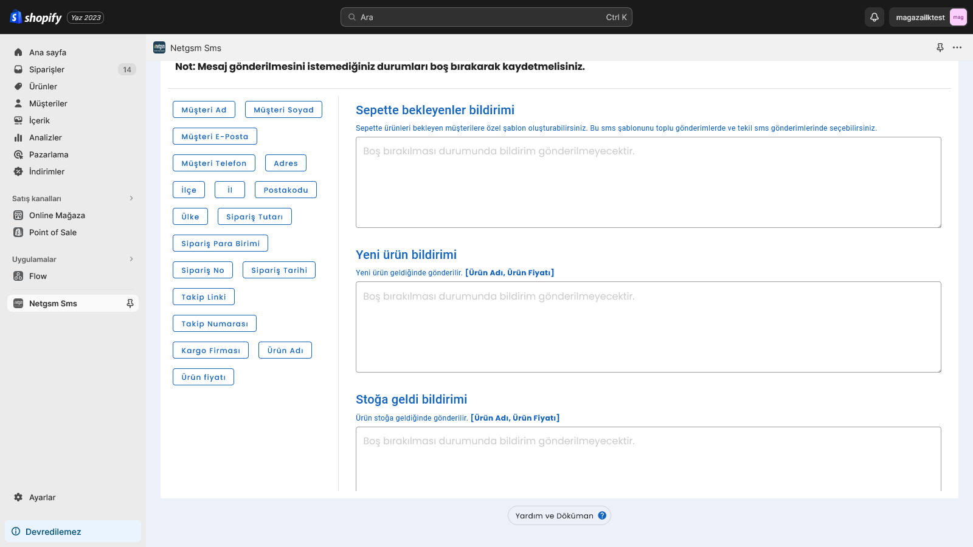
Task: Insert the Postakodu tag
Action: coord(286,190)
